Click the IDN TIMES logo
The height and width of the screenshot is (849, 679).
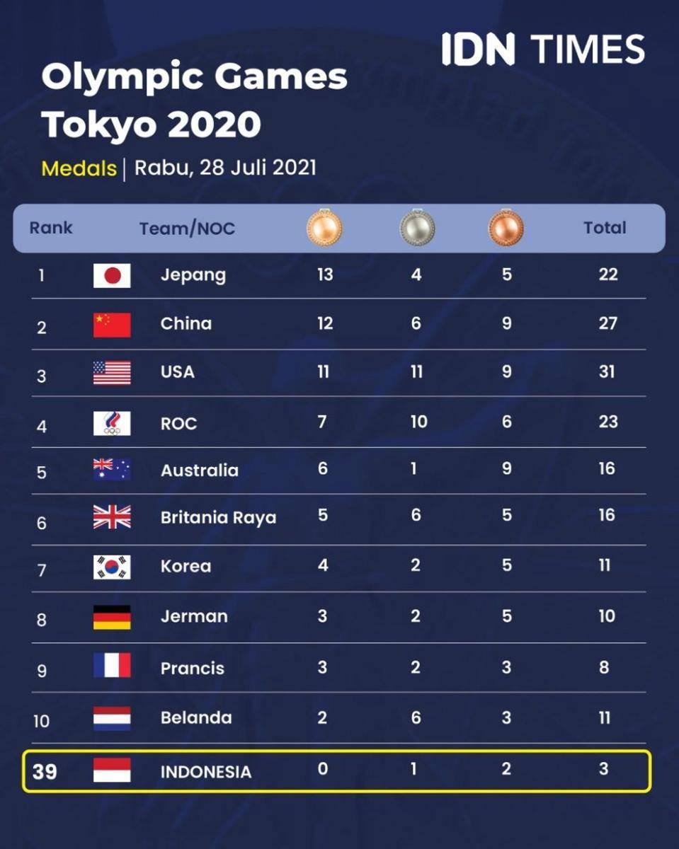pos(544,50)
